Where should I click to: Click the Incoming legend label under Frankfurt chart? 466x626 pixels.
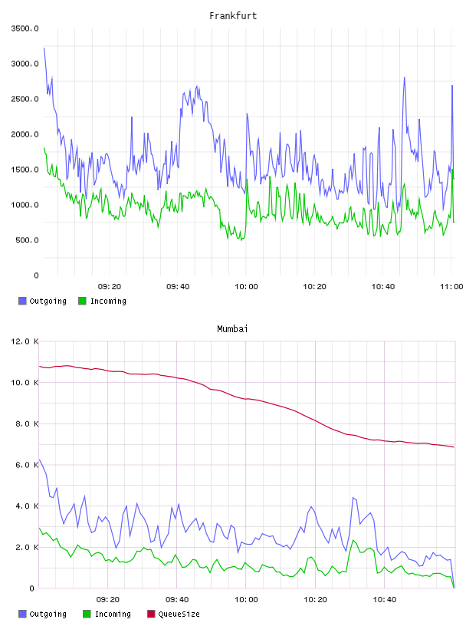(x=108, y=301)
